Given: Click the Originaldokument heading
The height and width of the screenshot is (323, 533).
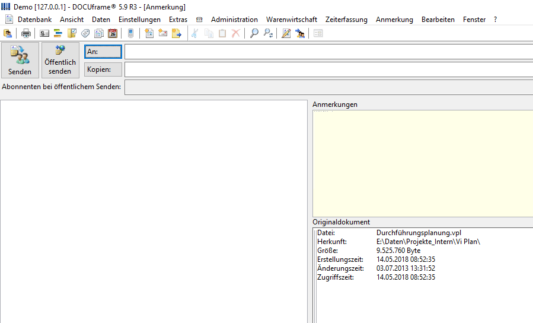Looking at the screenshot, I should 341,222.
